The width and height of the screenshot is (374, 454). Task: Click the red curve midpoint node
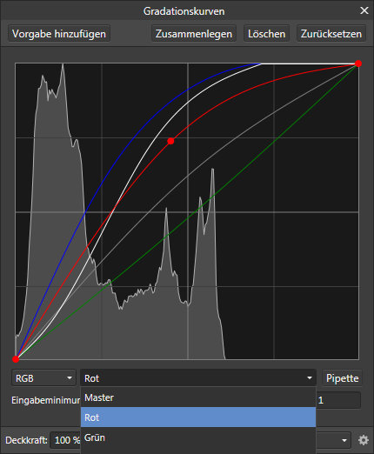[x=170, y=141]
